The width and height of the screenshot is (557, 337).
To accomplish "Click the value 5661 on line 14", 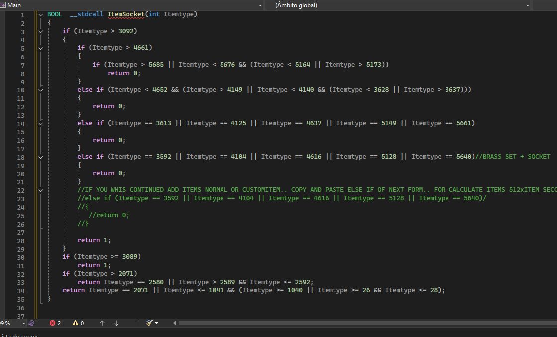I will (x=463, y=123).
